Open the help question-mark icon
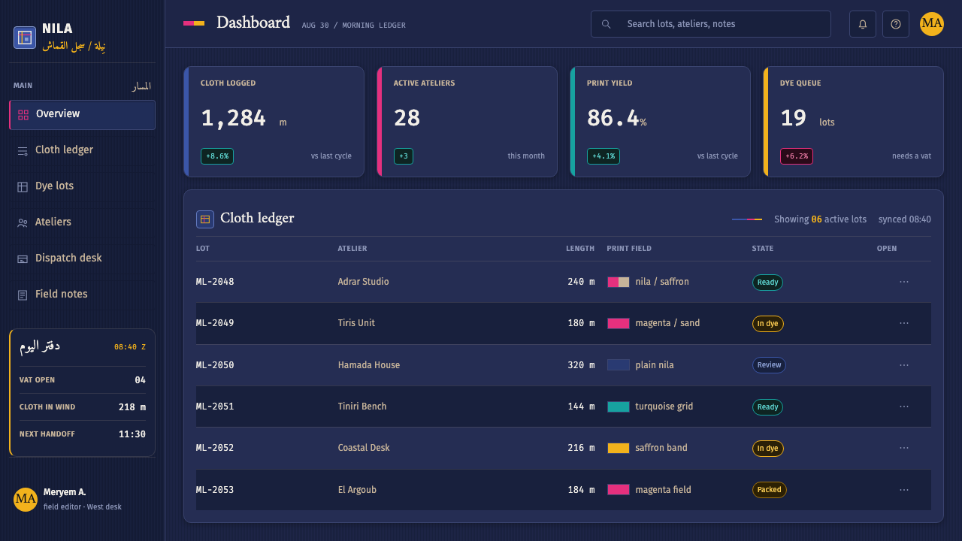Screen dimensions: 962x541 pyautogui.click(x=896, y=24)
